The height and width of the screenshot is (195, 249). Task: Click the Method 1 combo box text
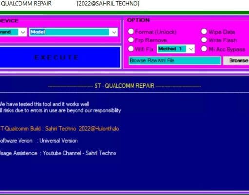[170, 49]
